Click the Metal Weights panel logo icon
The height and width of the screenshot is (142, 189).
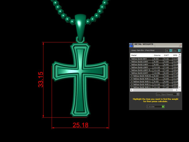pyautogui.click(x=131, y=45)
